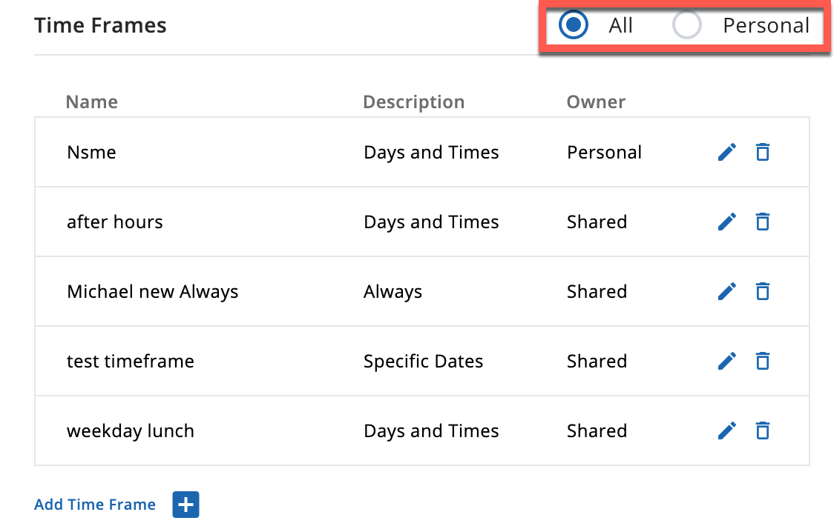Screen dimensions: 834x532
Task: Edit Michael new Always time frame
Action: click(x=726, y=291)
